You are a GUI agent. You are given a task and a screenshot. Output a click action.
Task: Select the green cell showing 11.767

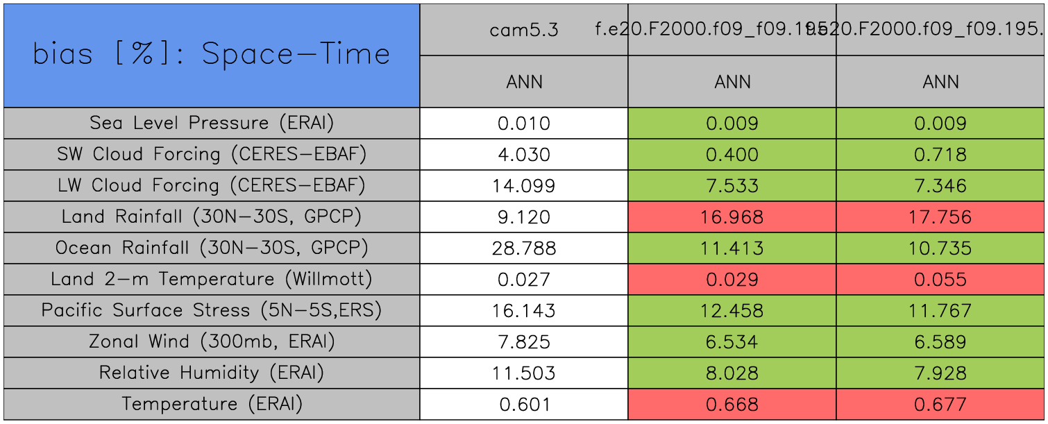point(940,311)
